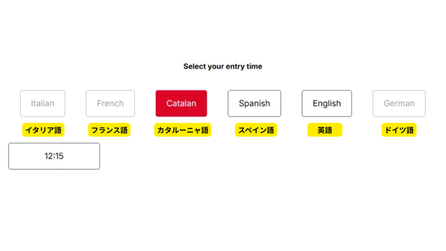
Task: Click the yellow 英語 label
Action: tap(324, 130)
